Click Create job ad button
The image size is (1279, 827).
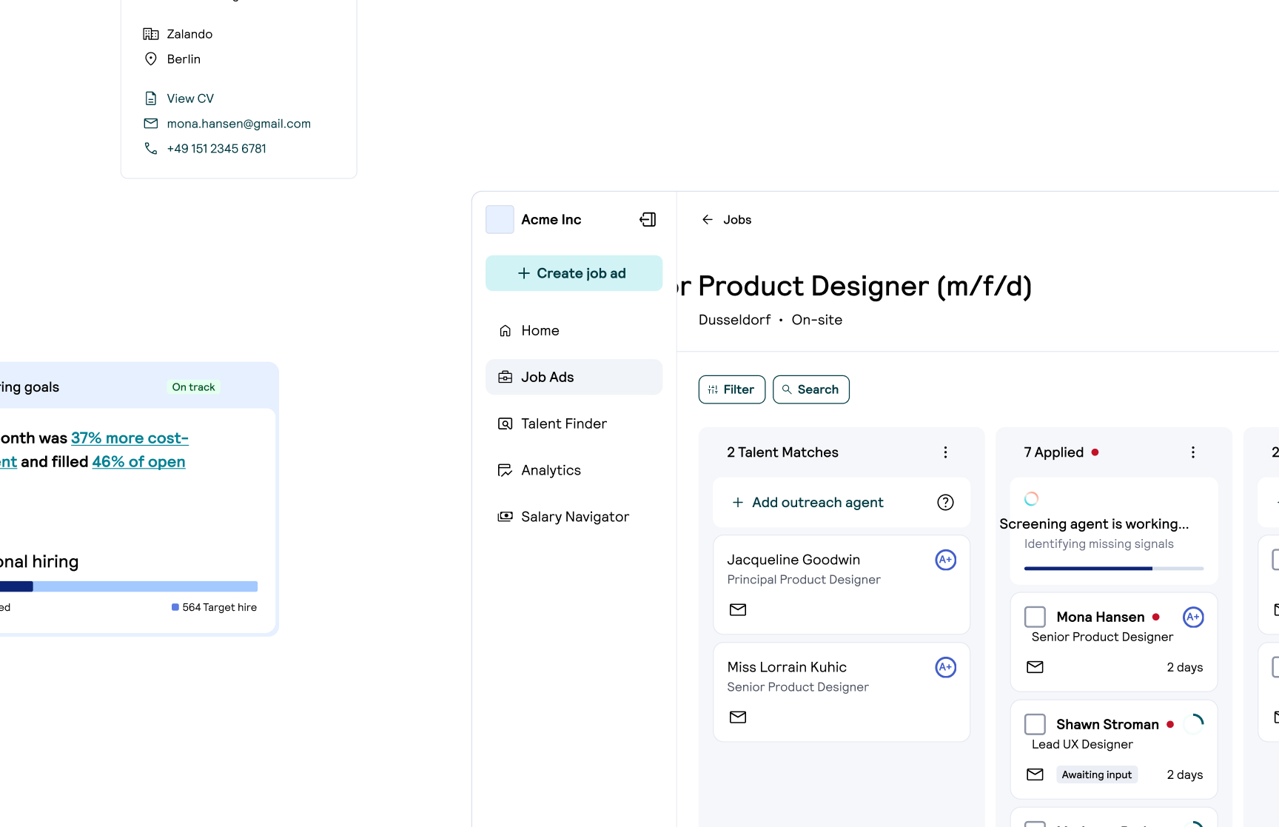point(574,273)
